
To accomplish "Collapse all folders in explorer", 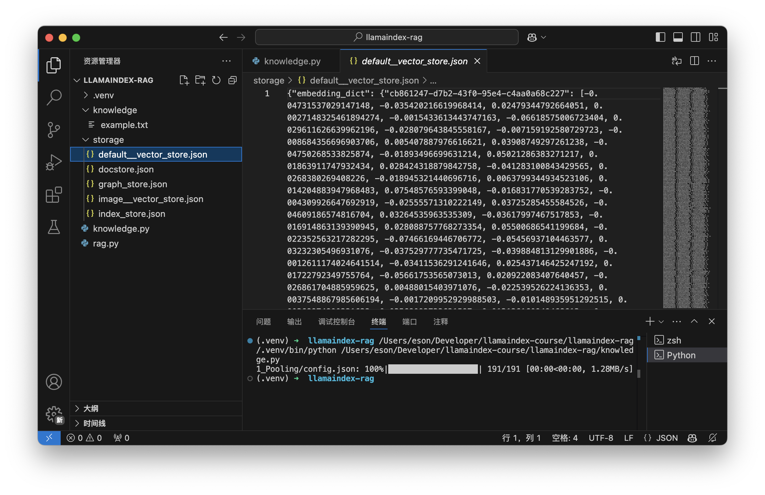I will pos(233,80).
